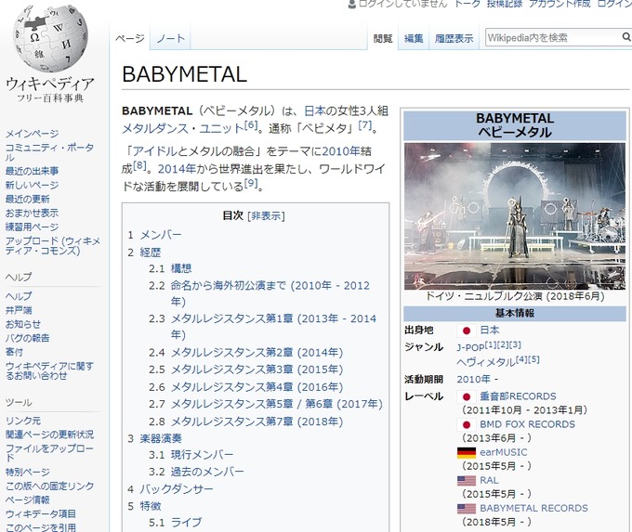The width and height of the screenshot is (632, 532).
Task: Open お知らせ sidebar link
Action: click(23, 324)
